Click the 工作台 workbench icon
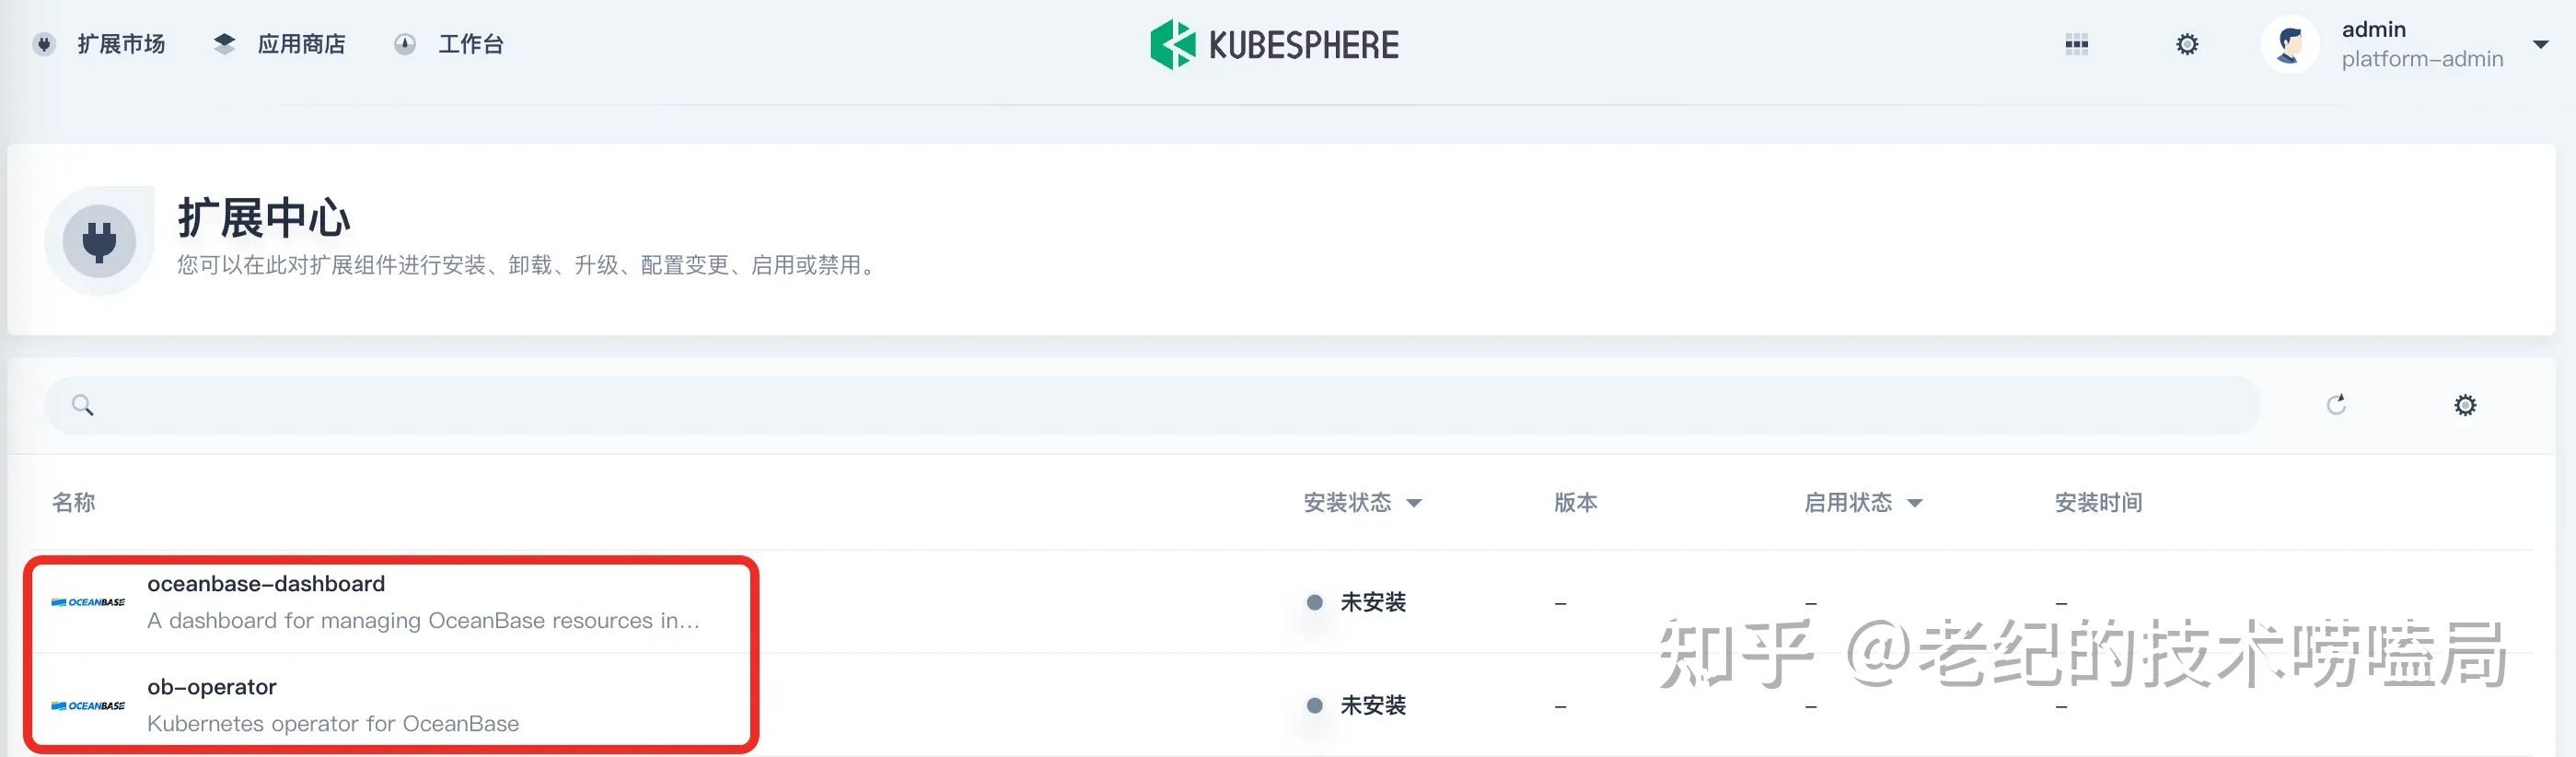This screenshot has height=757, width=2576. [404, 43]
